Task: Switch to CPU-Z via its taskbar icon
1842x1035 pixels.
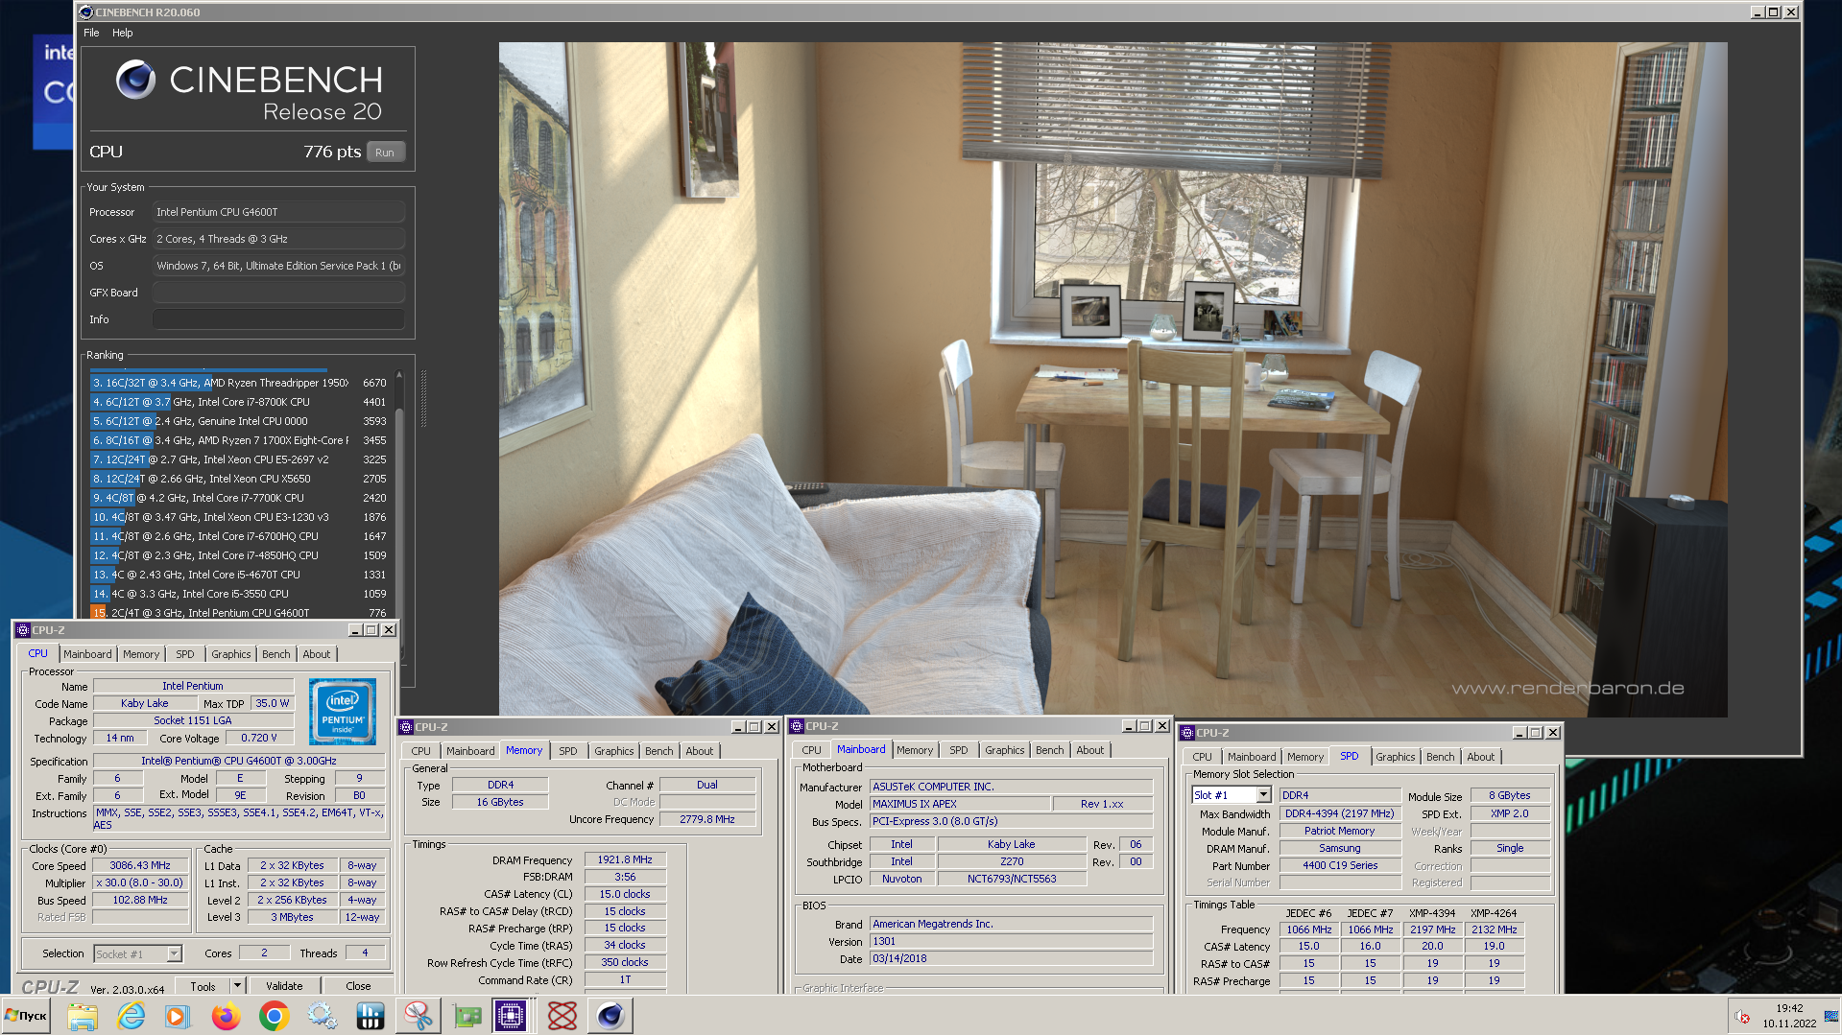Action: [x=511, y=1016]
